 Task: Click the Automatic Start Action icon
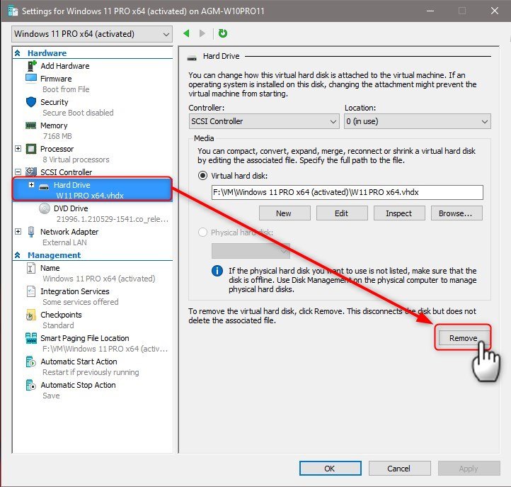[31, 362]
